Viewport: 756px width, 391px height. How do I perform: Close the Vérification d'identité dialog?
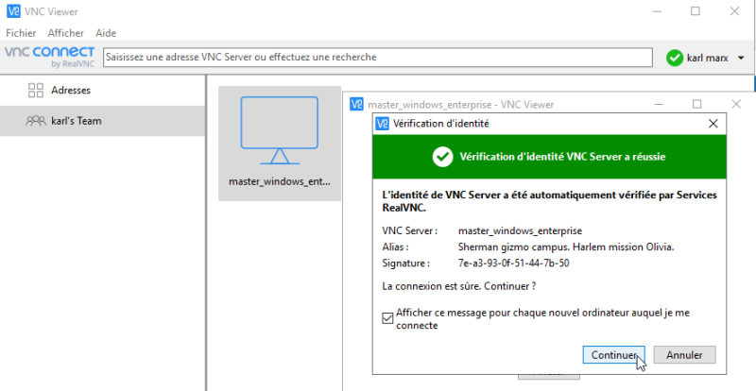(x=713, y=124)
